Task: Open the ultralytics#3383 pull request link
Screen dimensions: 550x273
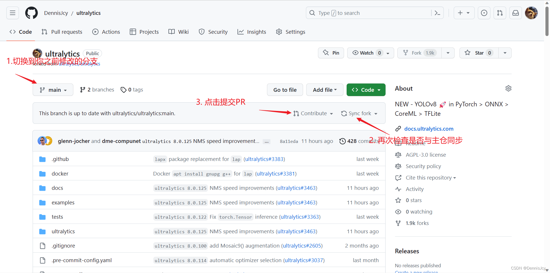Action: click(x=264, y=159)
